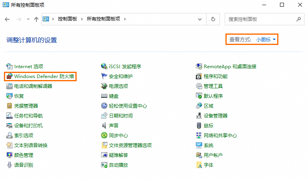Open the 设备管理器 link
The image size is (308, 181).
point(216,116)
